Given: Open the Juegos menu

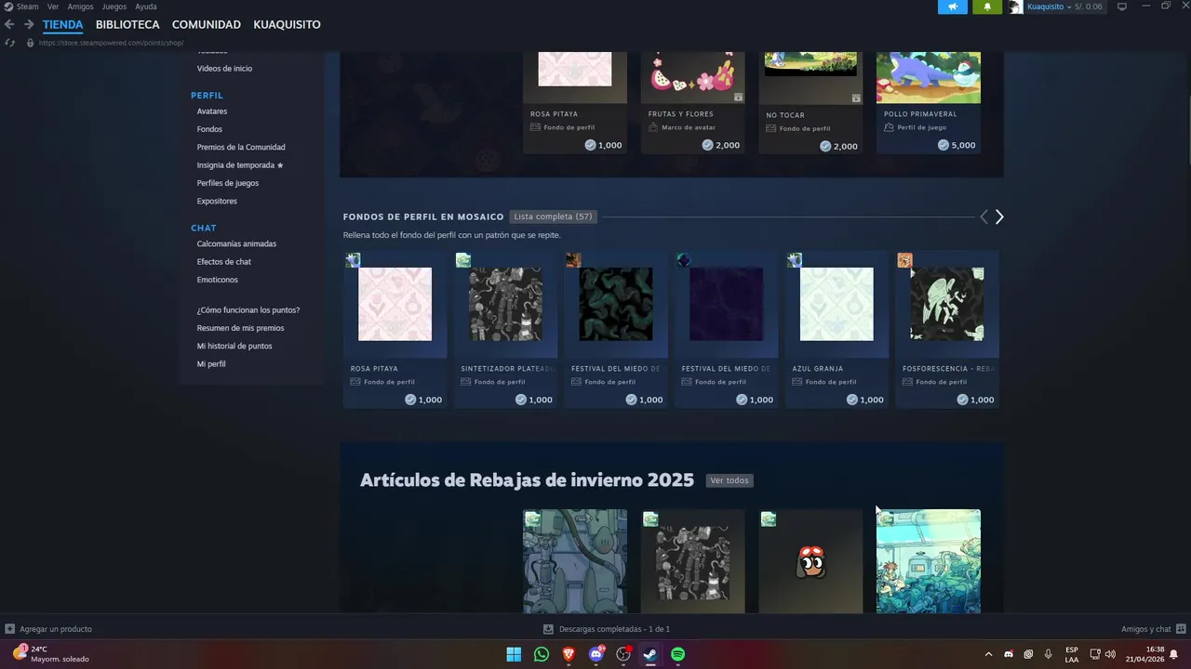Looking at the screenshot, I should [x=114, y=7].
